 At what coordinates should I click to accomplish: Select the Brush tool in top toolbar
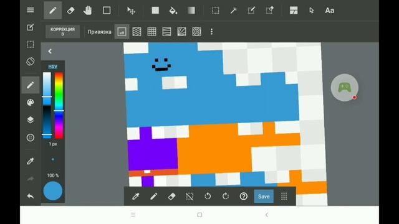click(52, 11)
